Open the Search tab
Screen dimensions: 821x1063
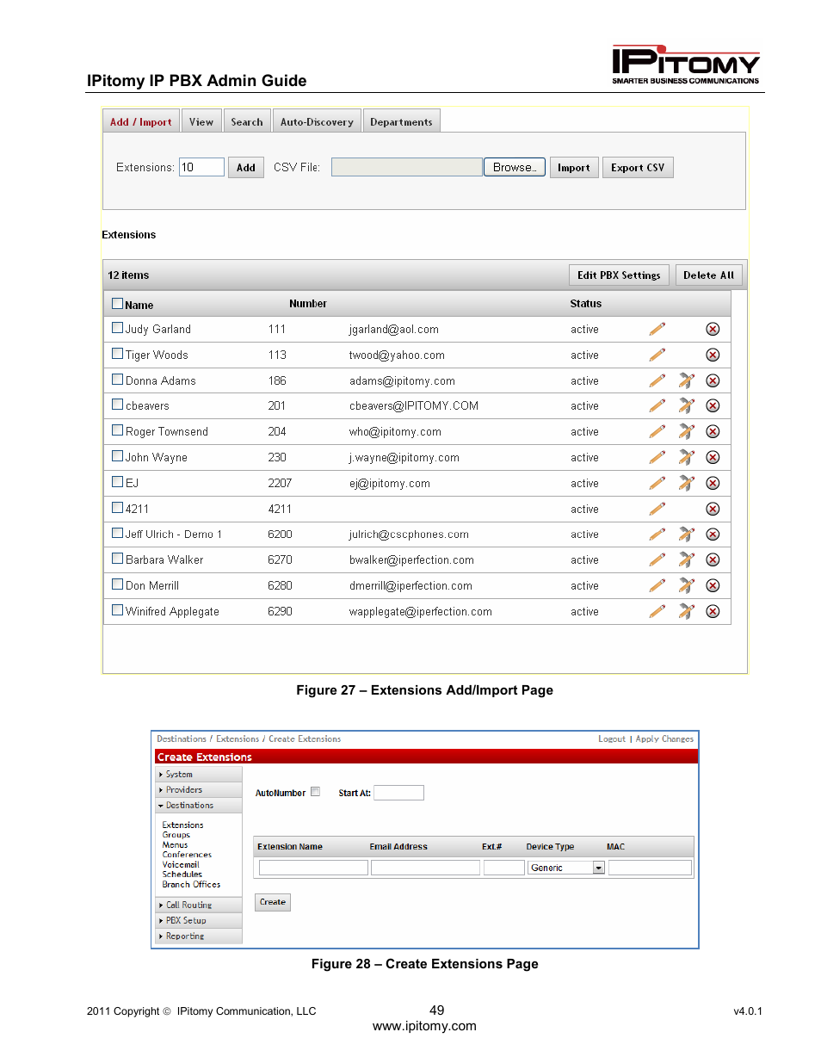tap(247, 121)
